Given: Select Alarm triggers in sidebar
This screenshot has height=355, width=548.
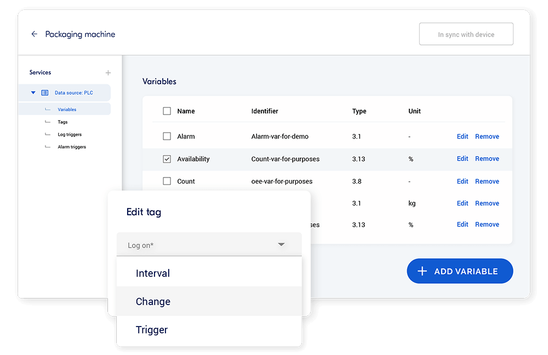Looking at the screenshot, I should point(72,147).
